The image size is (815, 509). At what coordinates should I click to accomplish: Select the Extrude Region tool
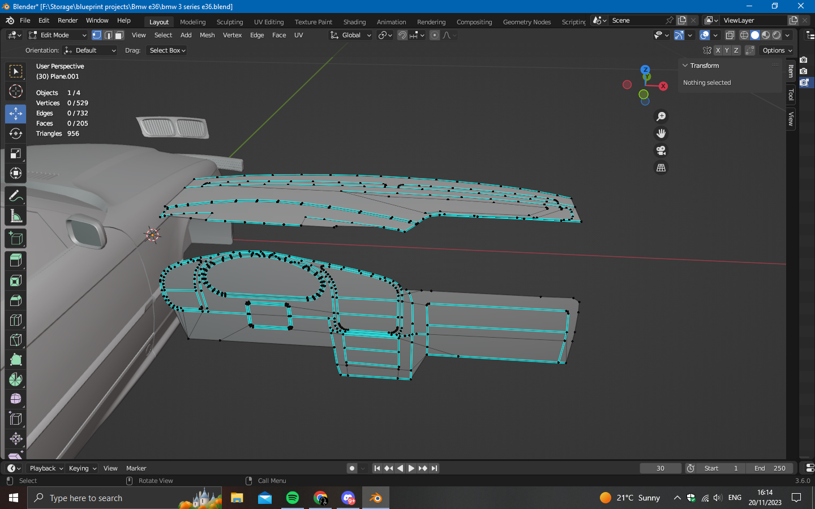point(16,261)
